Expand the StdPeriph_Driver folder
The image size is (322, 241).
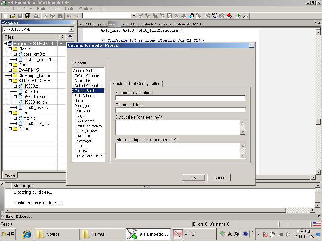pyautogui.click(x=10, y=75)
